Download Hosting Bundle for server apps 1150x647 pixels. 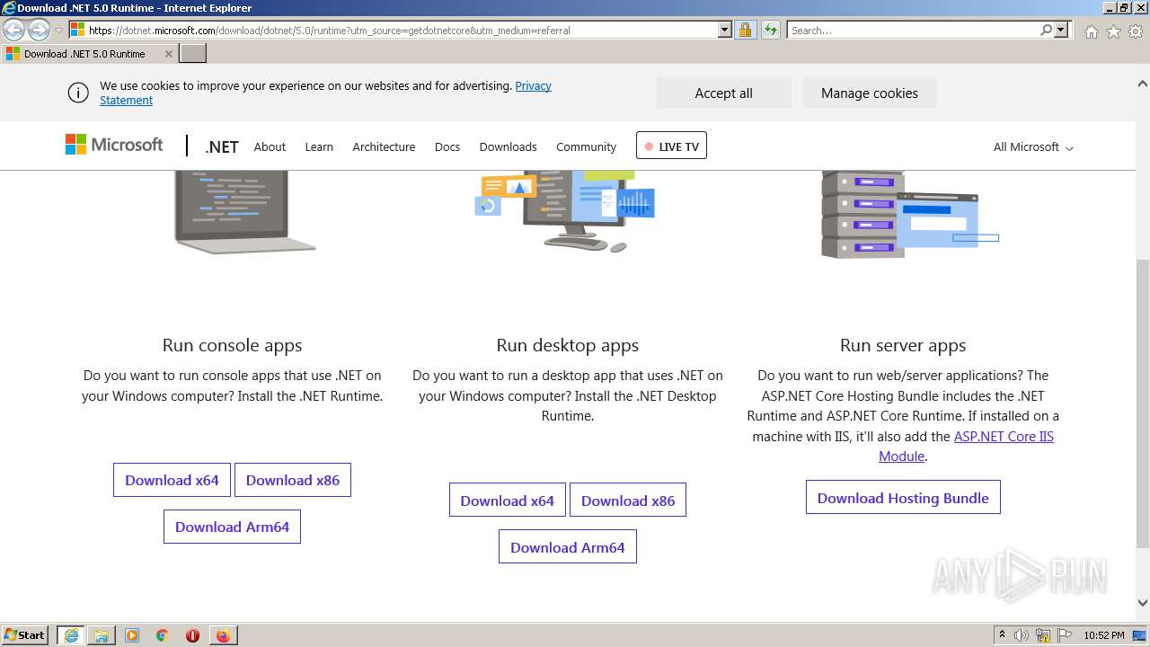coord(903,498)
